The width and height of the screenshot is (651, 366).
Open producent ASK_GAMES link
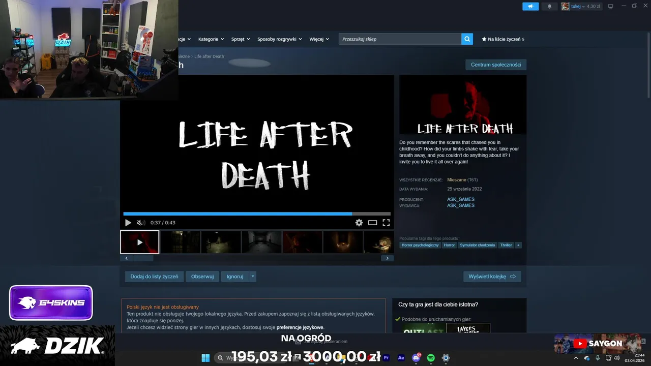(x=461, y=199)
